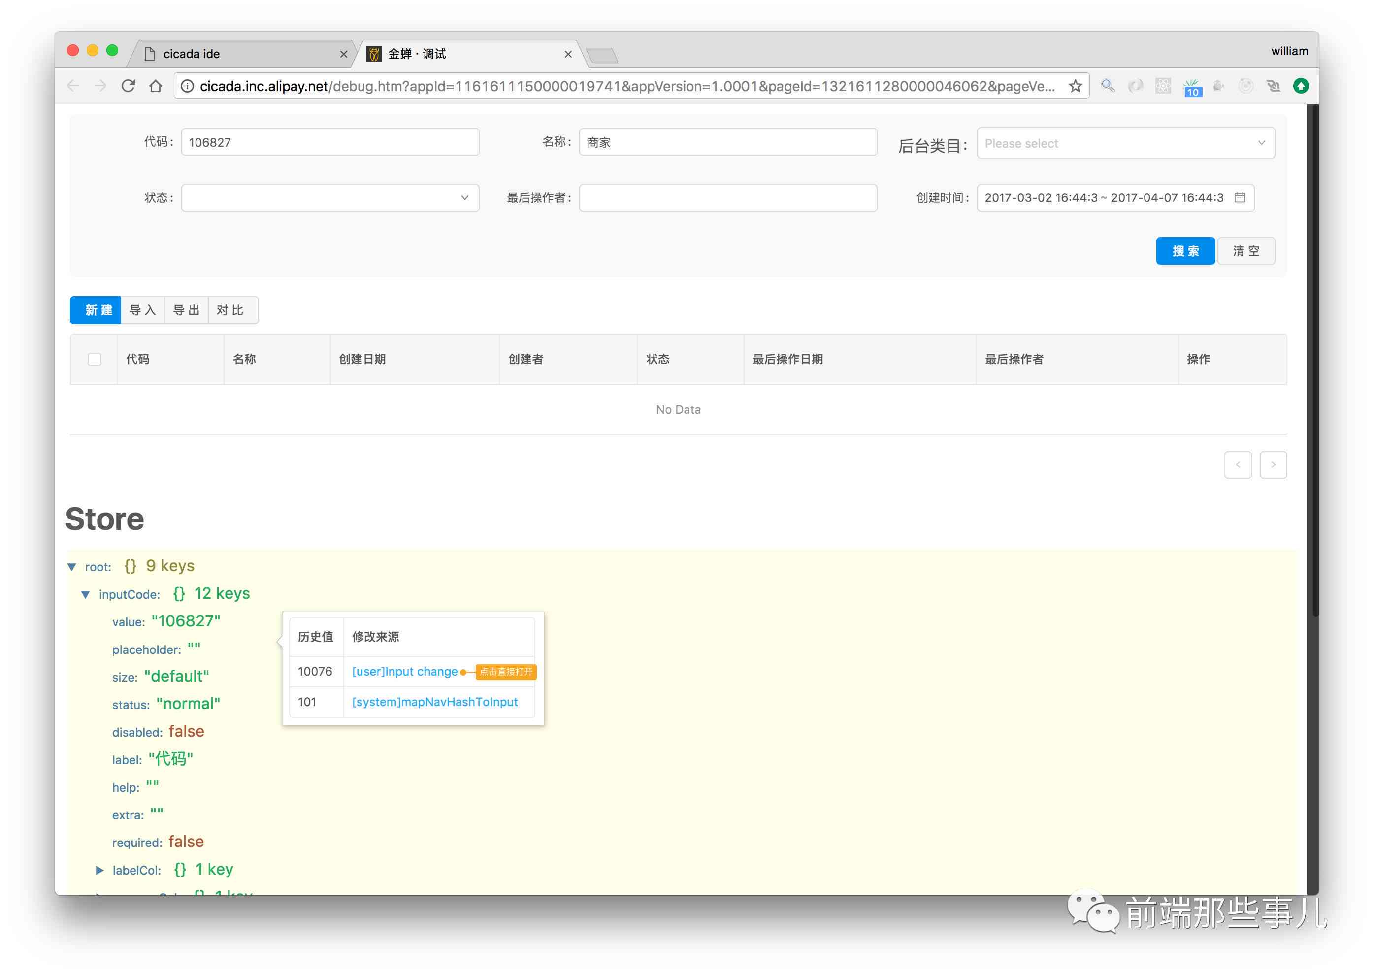The image size is (1374, 974).
Task: Focus the 代码 input with 106827
Action: (330, 142)
